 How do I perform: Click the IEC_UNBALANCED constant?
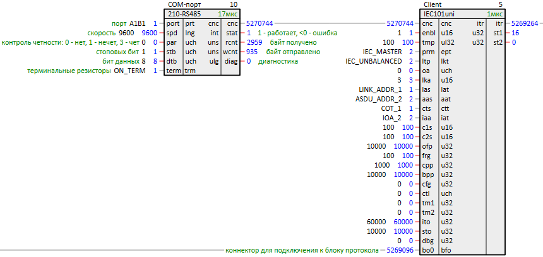(x=374, y=62)
